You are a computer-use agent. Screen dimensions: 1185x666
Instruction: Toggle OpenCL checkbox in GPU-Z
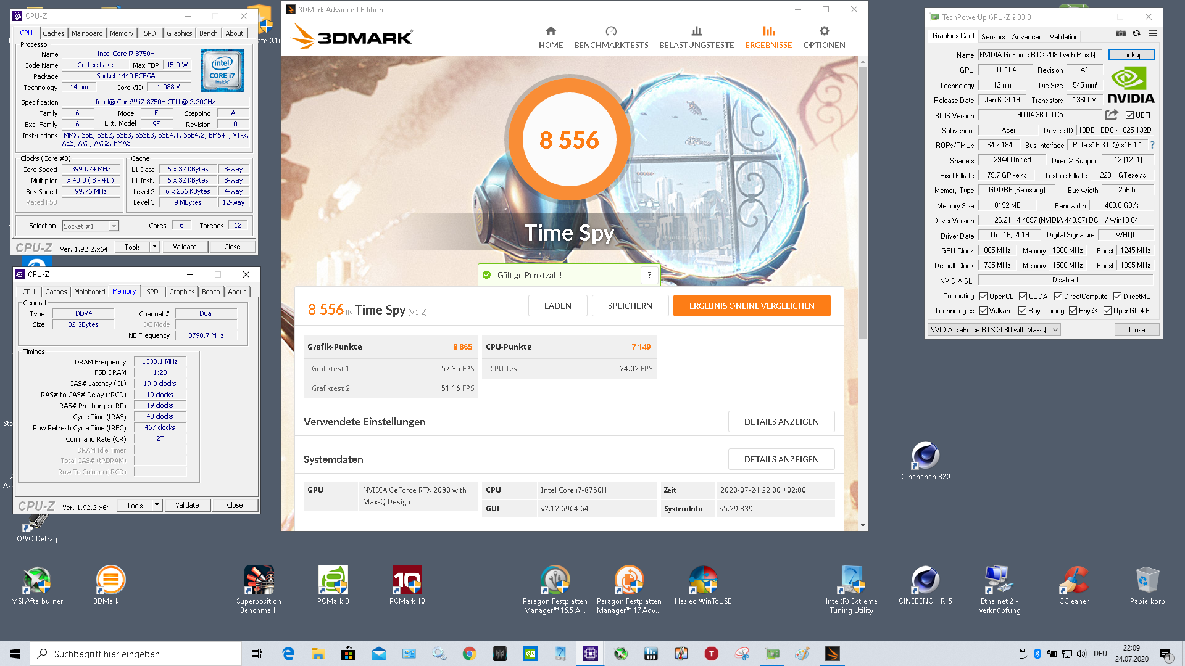[984, 297]
